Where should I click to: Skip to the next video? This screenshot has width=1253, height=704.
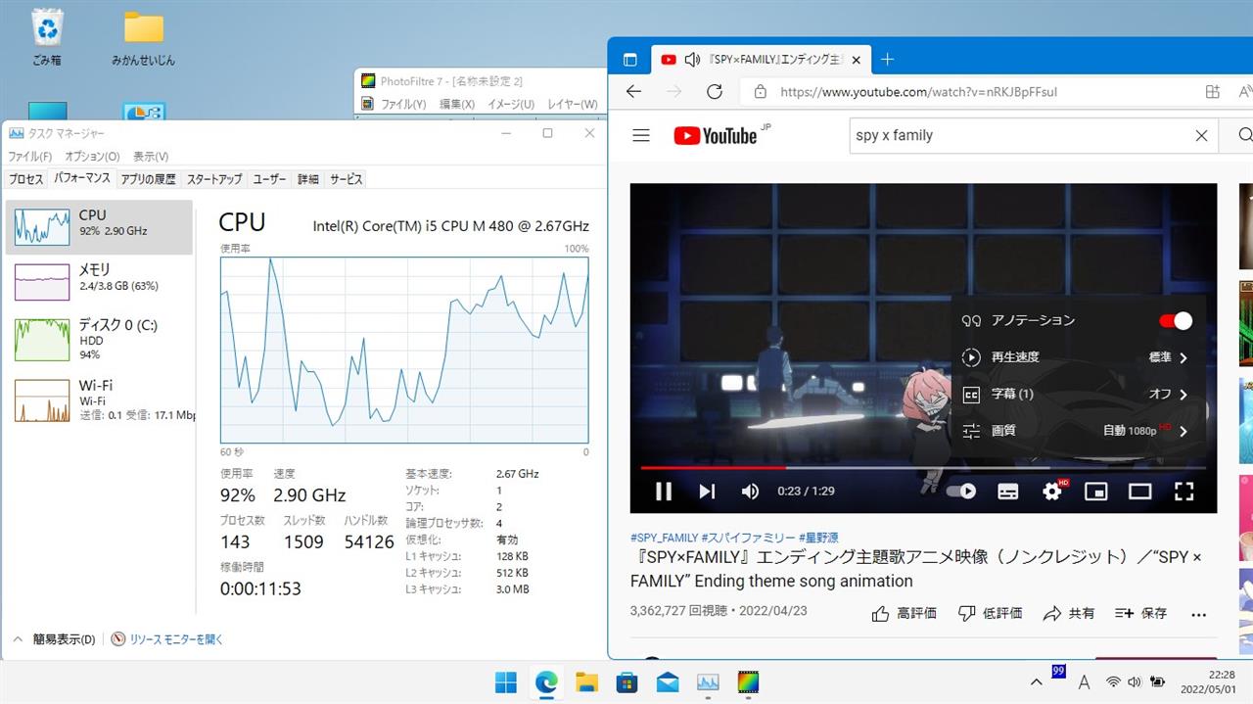pos(707,492)
